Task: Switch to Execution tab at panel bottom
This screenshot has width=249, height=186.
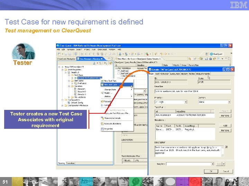Action: click(x=70, y=163)
